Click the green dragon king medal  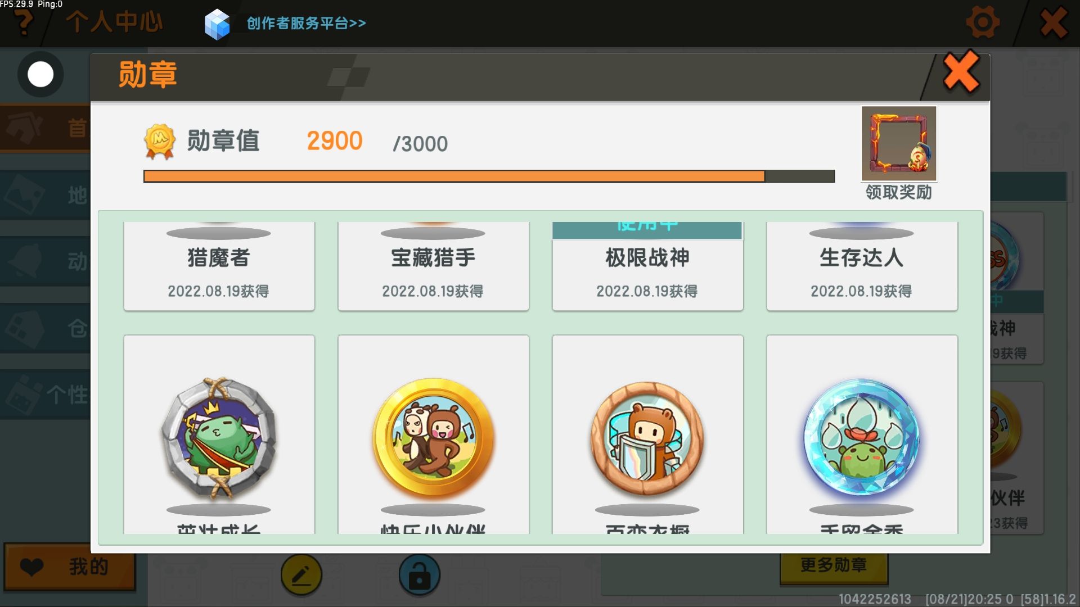coord(219,438)
